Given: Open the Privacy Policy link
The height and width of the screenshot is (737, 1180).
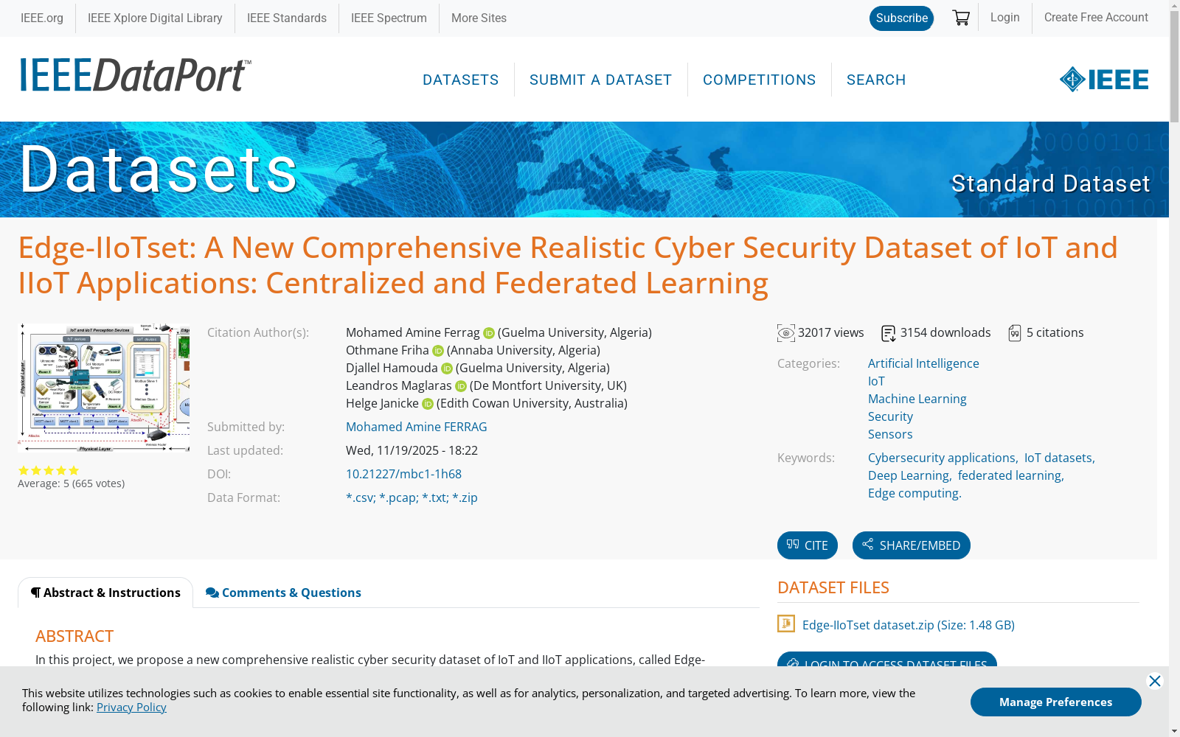Looking at the screenshot, I should click(x=131, y=708).
